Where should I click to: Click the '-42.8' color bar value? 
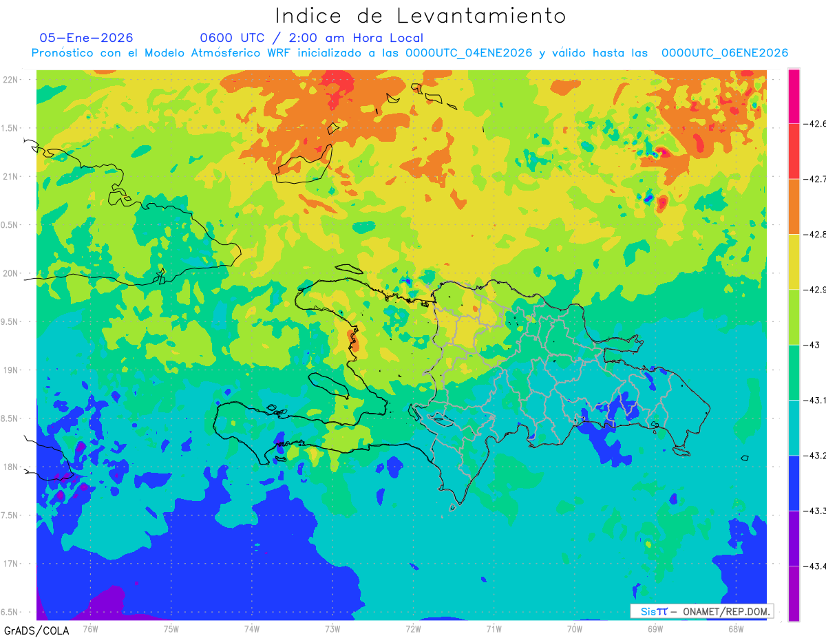click(x=815, y=234)
